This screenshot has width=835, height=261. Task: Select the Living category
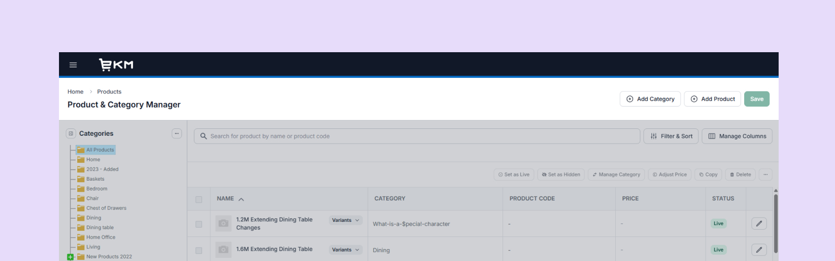[89, 247]
